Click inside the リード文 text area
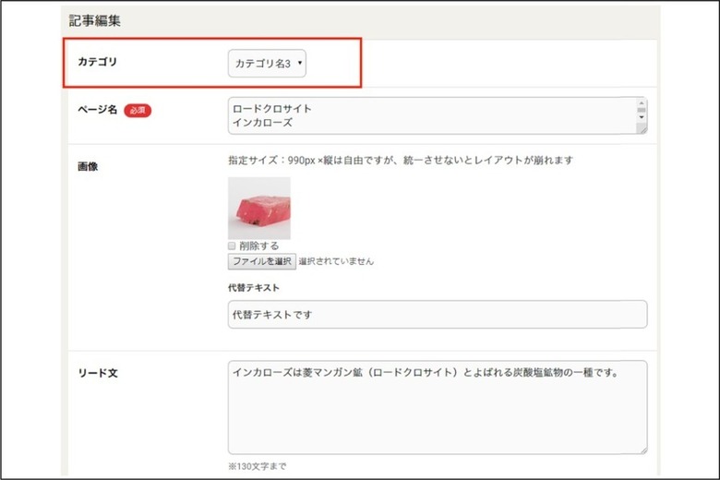 [x=438, y=407]
